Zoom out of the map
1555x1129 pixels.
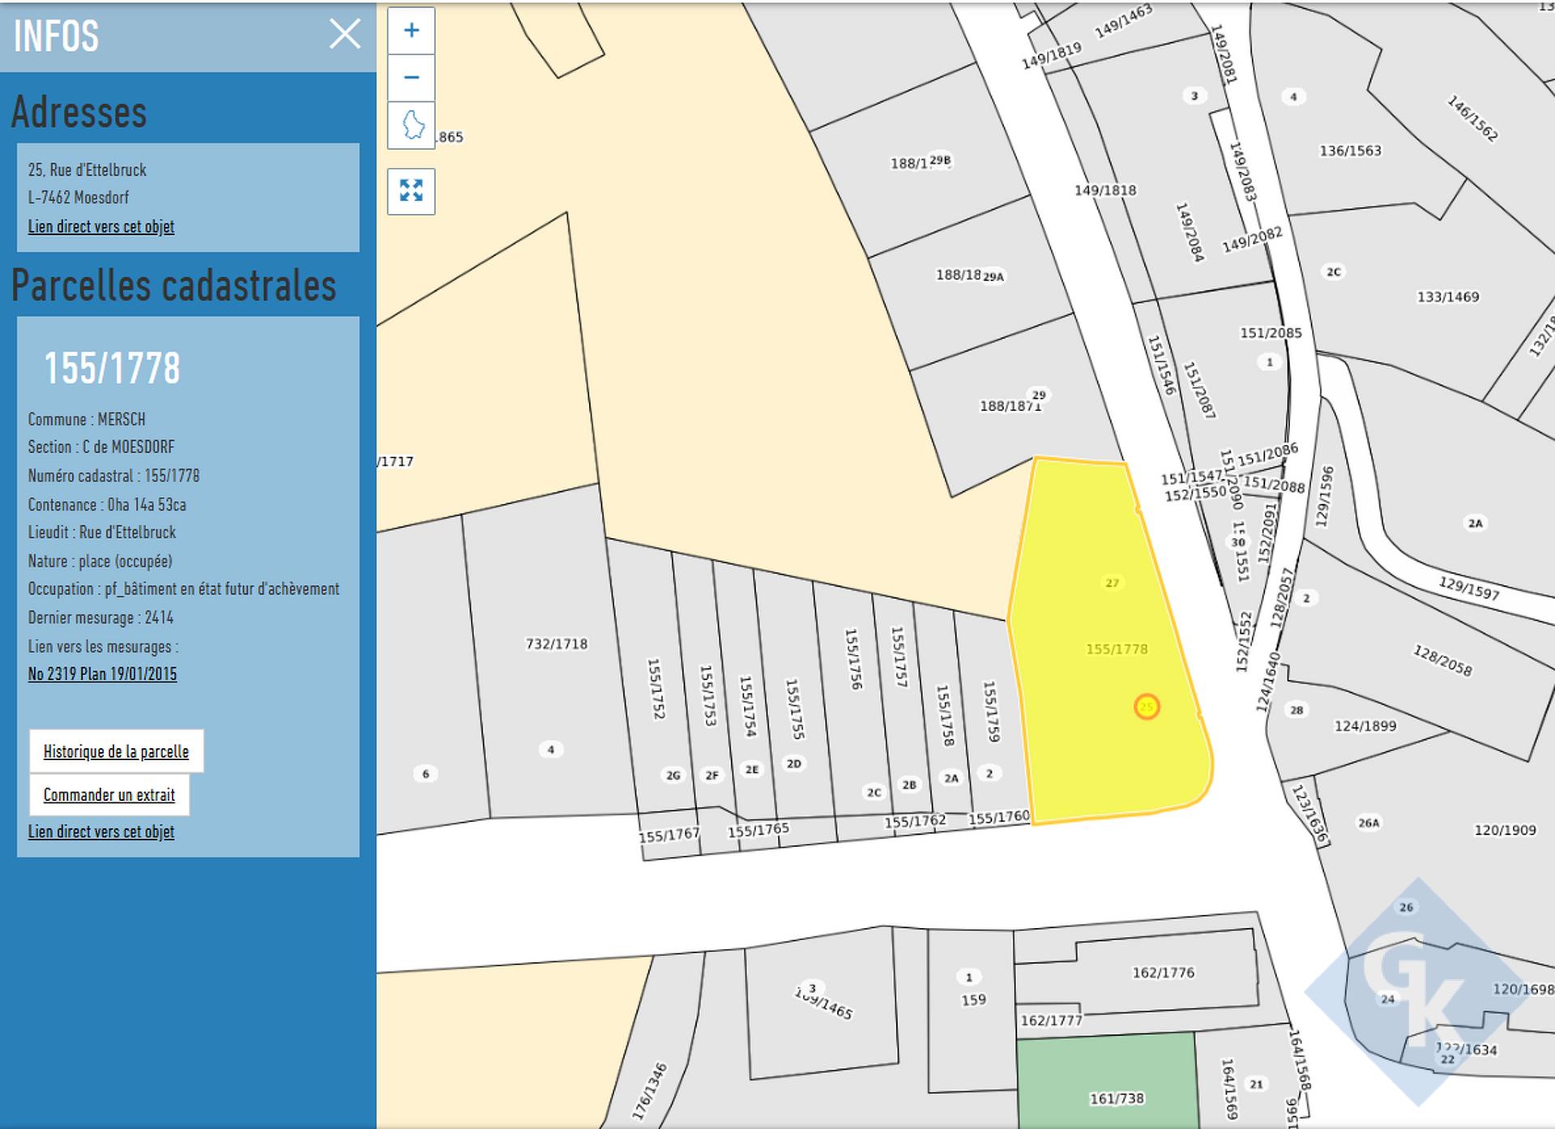(411, 78)
